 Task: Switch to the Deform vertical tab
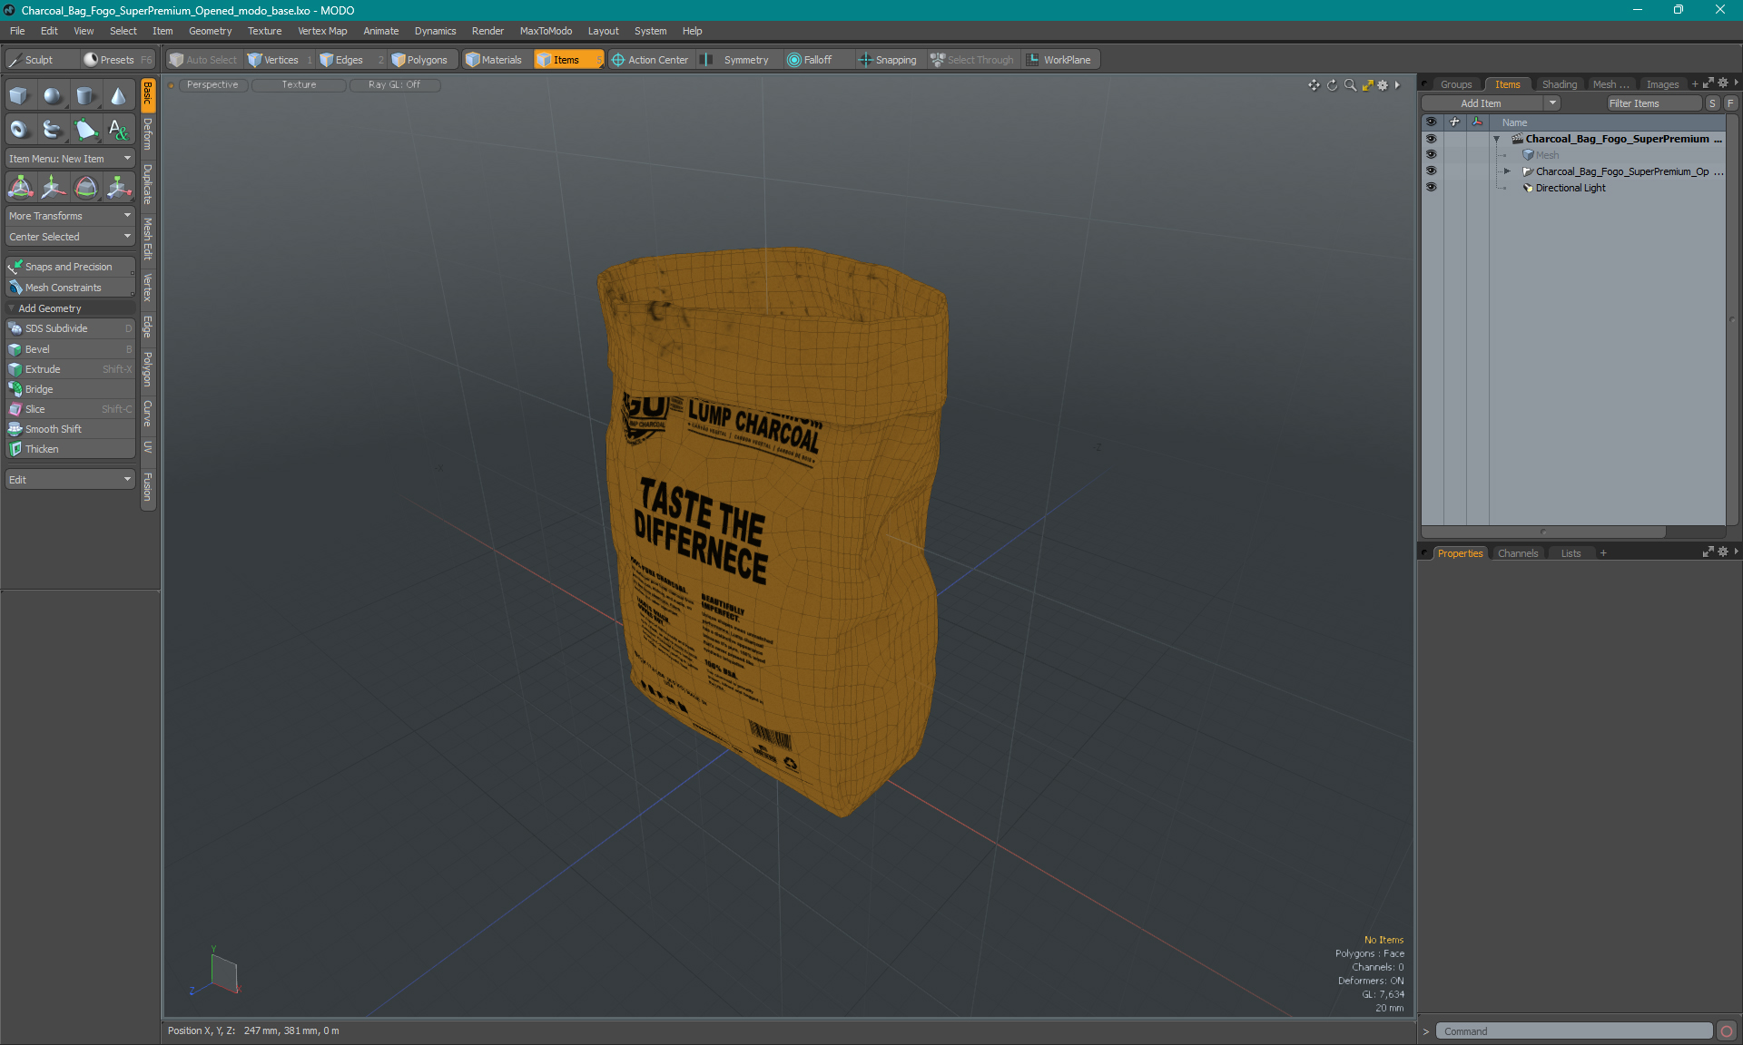pos(148,134)
